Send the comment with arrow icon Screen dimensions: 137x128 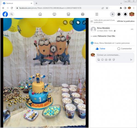(131, 60)
